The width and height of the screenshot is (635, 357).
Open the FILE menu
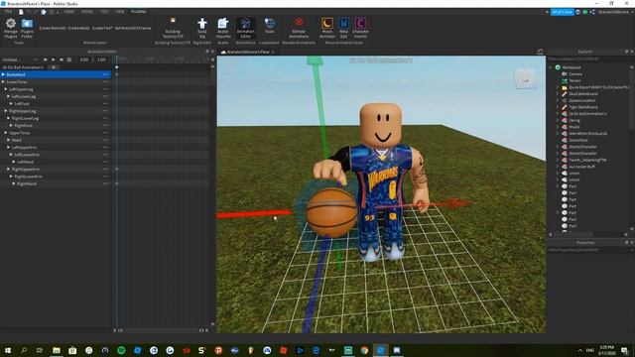click(8, 12)
